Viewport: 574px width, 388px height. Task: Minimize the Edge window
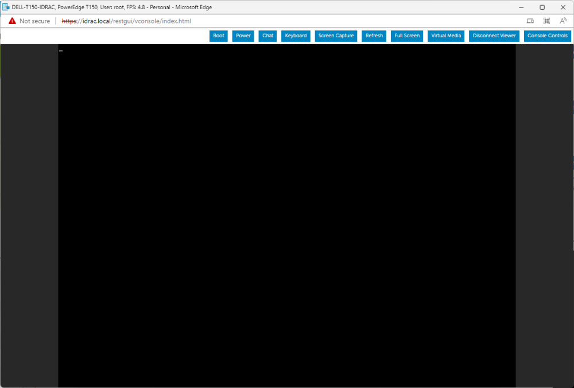[521, 7]
